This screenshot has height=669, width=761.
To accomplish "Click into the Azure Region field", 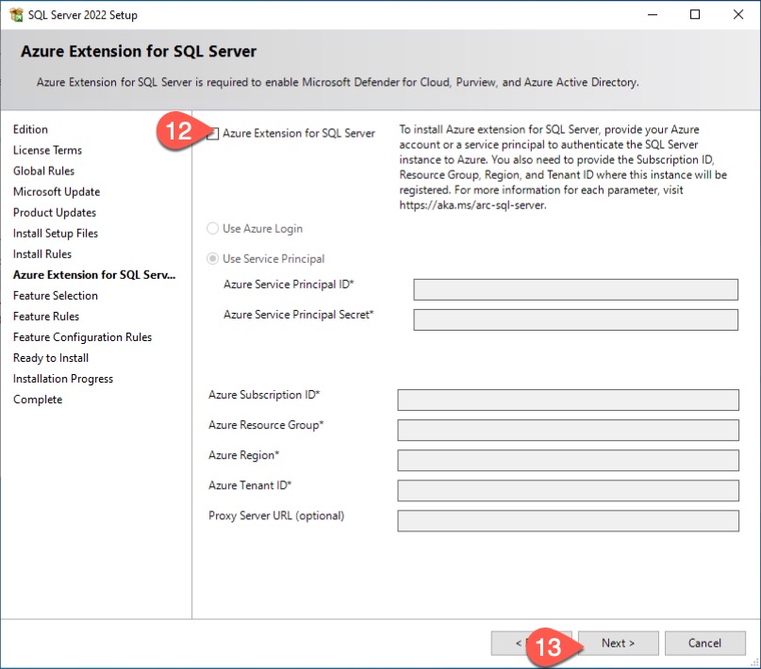I will click(568, 460).
